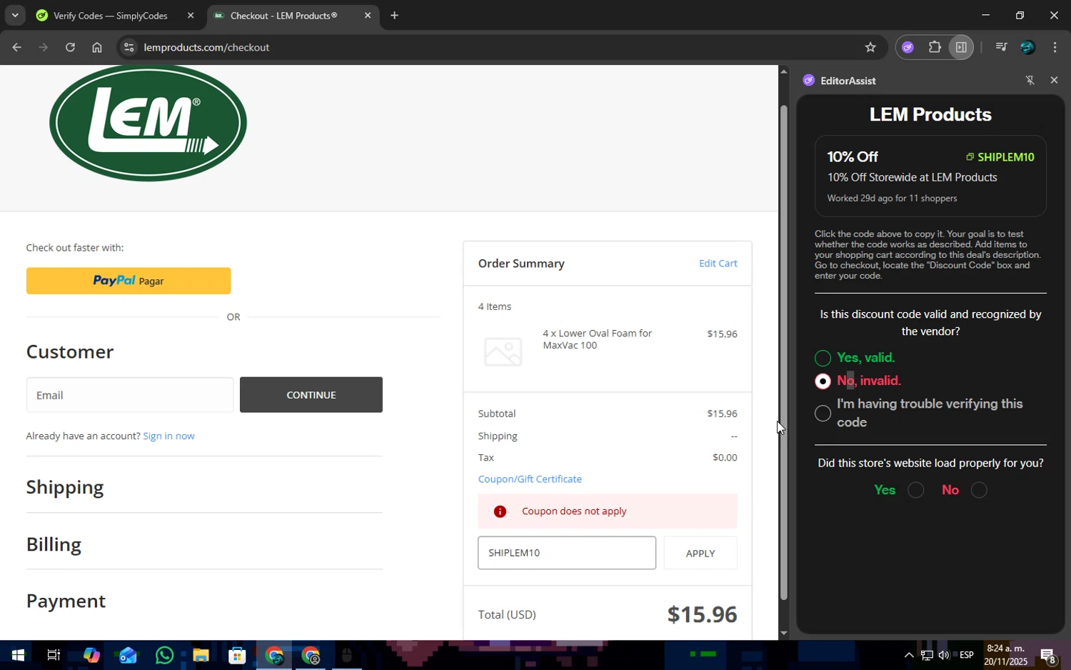This screenshot has width=1071, height=670.
Task: Click the LEM Products logo
Action: (148, 123)
